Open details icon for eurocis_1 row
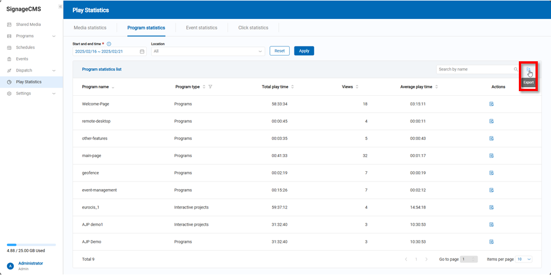Image resolution: width=551 pixels, height=275 pixels. (x=491, y=207)
